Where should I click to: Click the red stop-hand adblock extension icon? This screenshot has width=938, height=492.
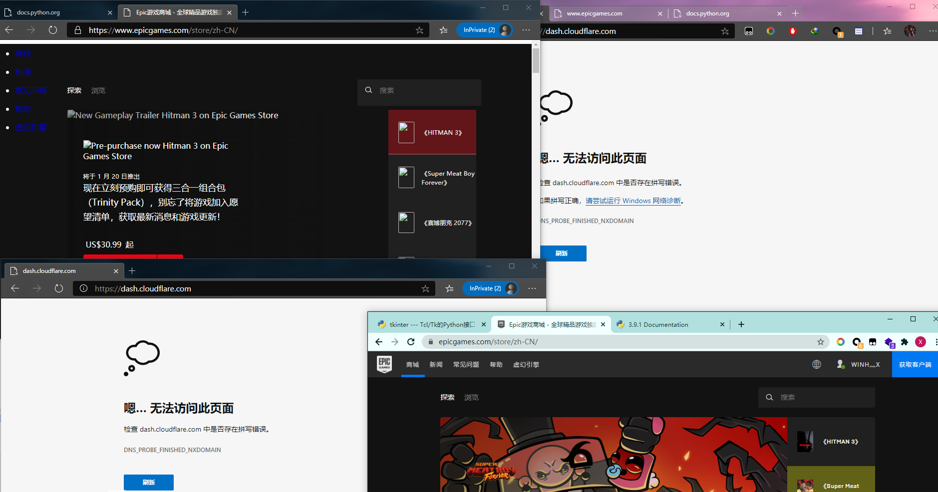[x=793, y=31]
